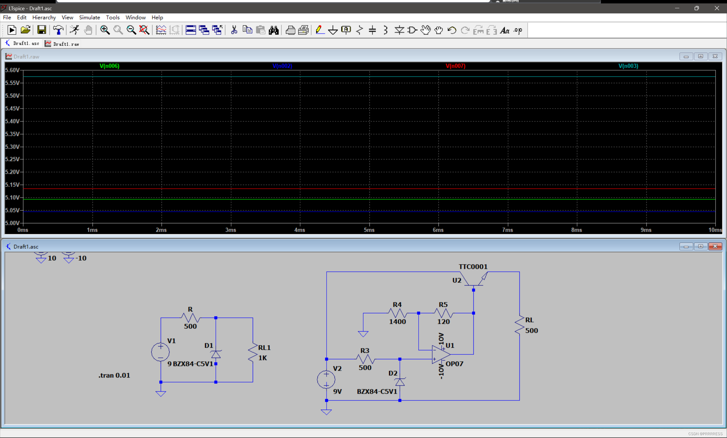Click the Run simulation running-man icon
This screenshot has height=438, width=727.
75,30
